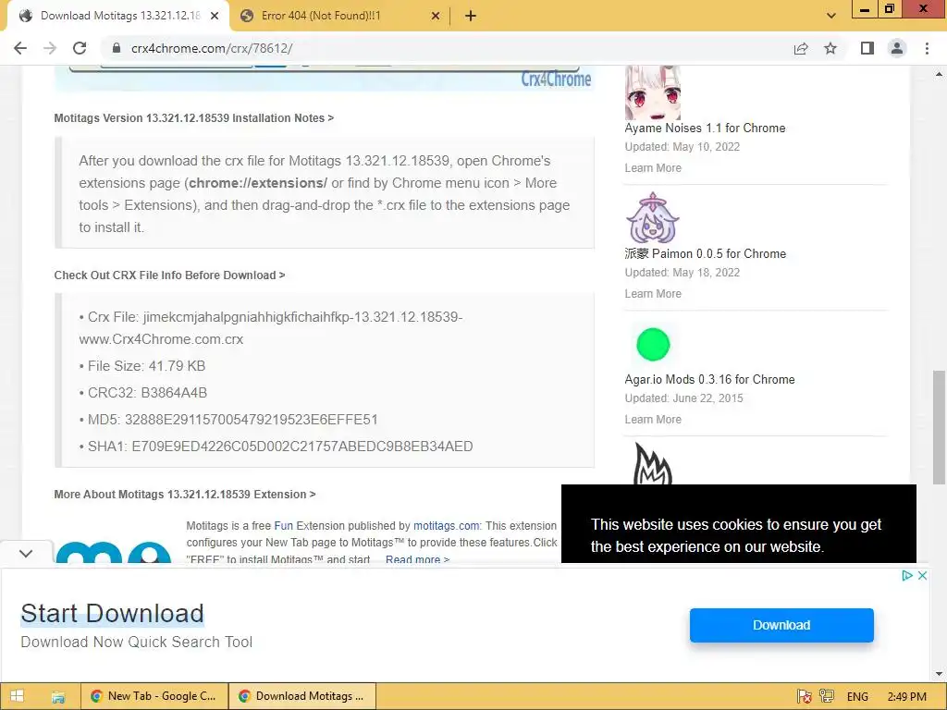Click the flame extension icon

(652, 464)
